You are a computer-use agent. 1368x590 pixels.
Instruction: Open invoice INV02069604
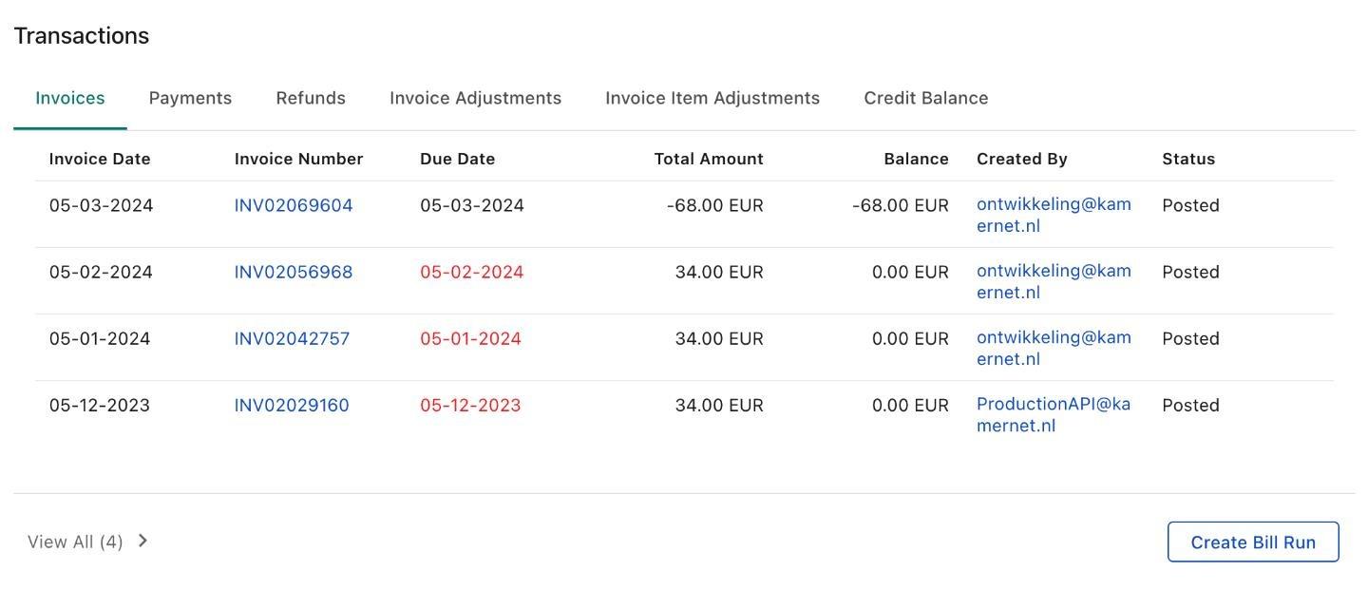point(294,205)
